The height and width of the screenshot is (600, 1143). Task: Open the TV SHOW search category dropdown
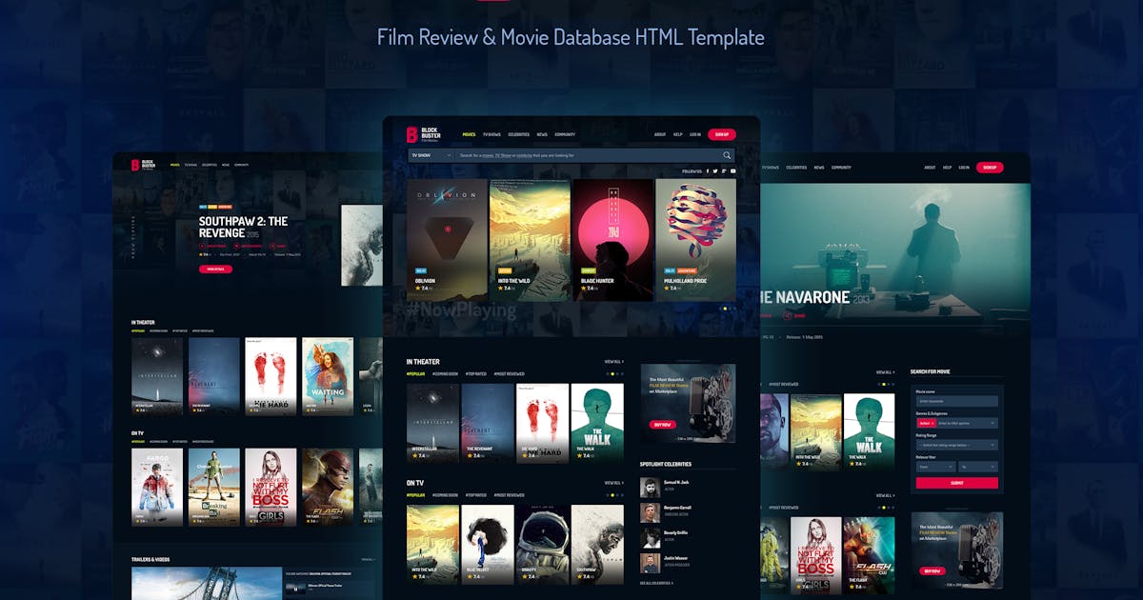tap(431, 155)
